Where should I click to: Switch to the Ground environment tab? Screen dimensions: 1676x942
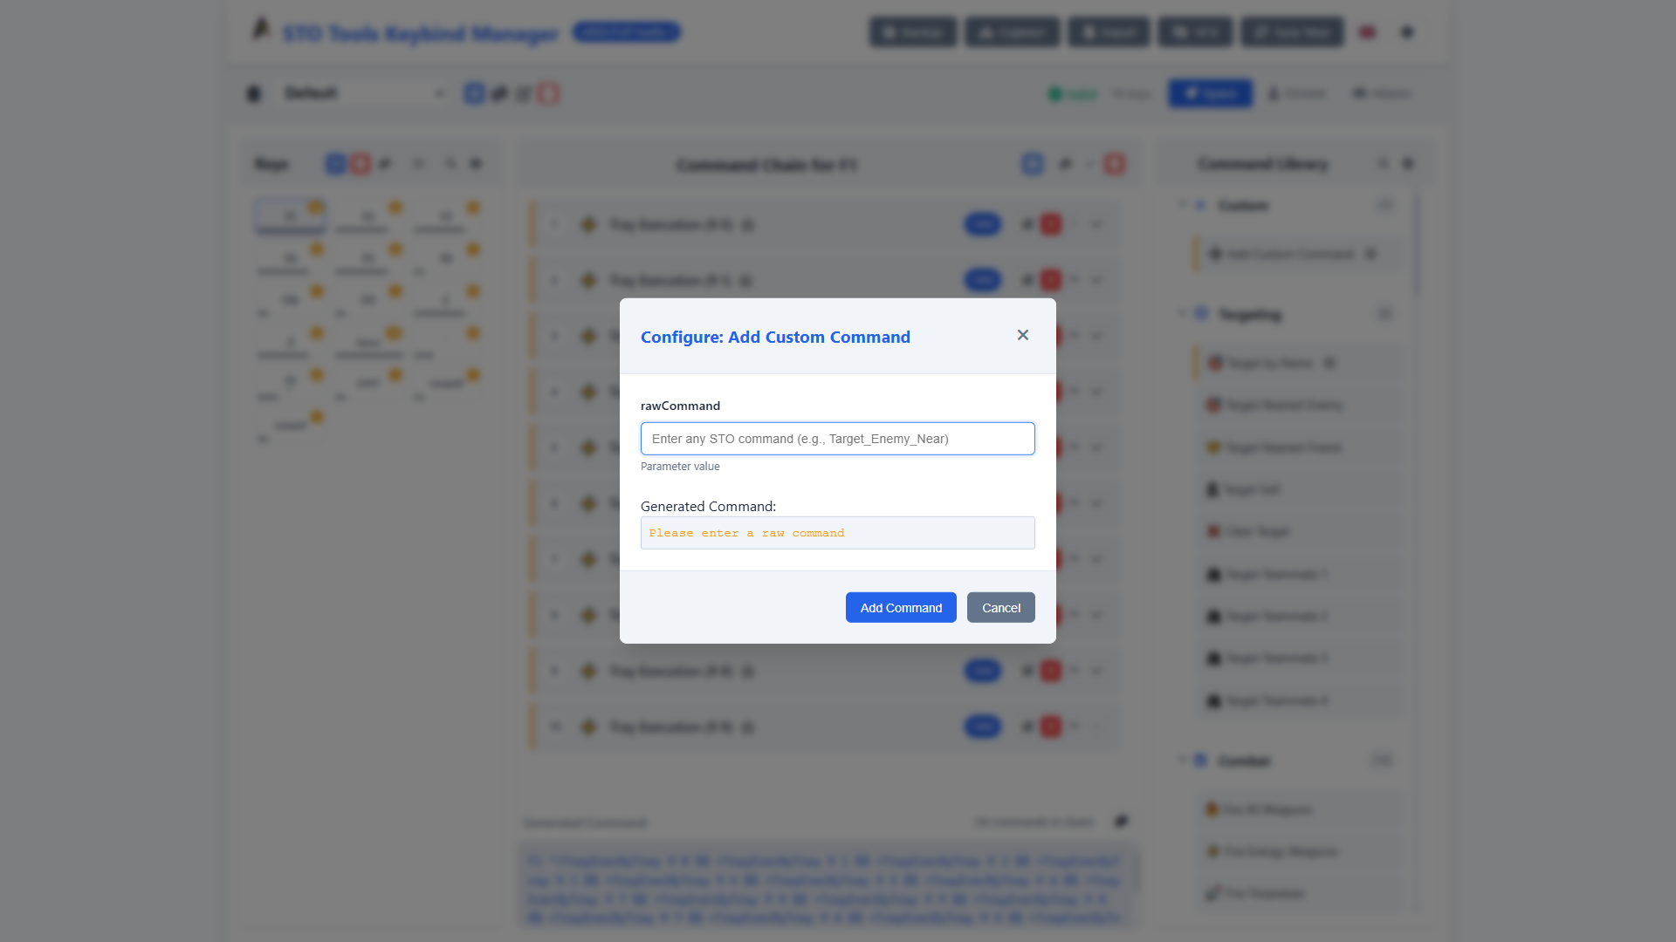(x=1296, y=93)
